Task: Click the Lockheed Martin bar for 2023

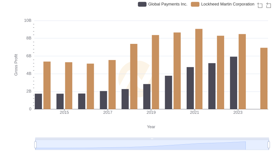Action: pyautogui.click(x=242, y=72)
